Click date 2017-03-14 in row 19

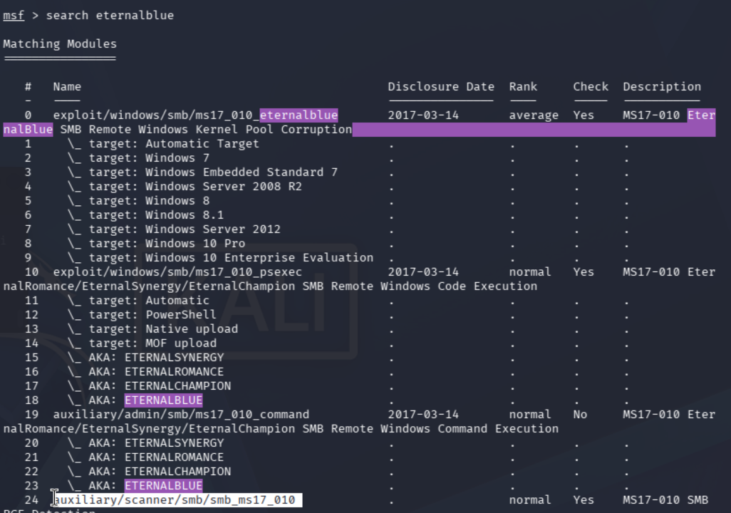[x=423, y=415]
